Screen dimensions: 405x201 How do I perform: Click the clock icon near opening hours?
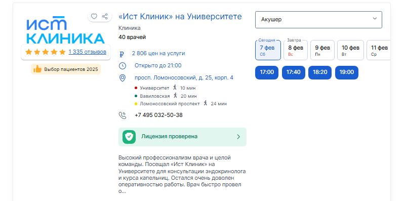pyautogui.click(x=123, y=66)
